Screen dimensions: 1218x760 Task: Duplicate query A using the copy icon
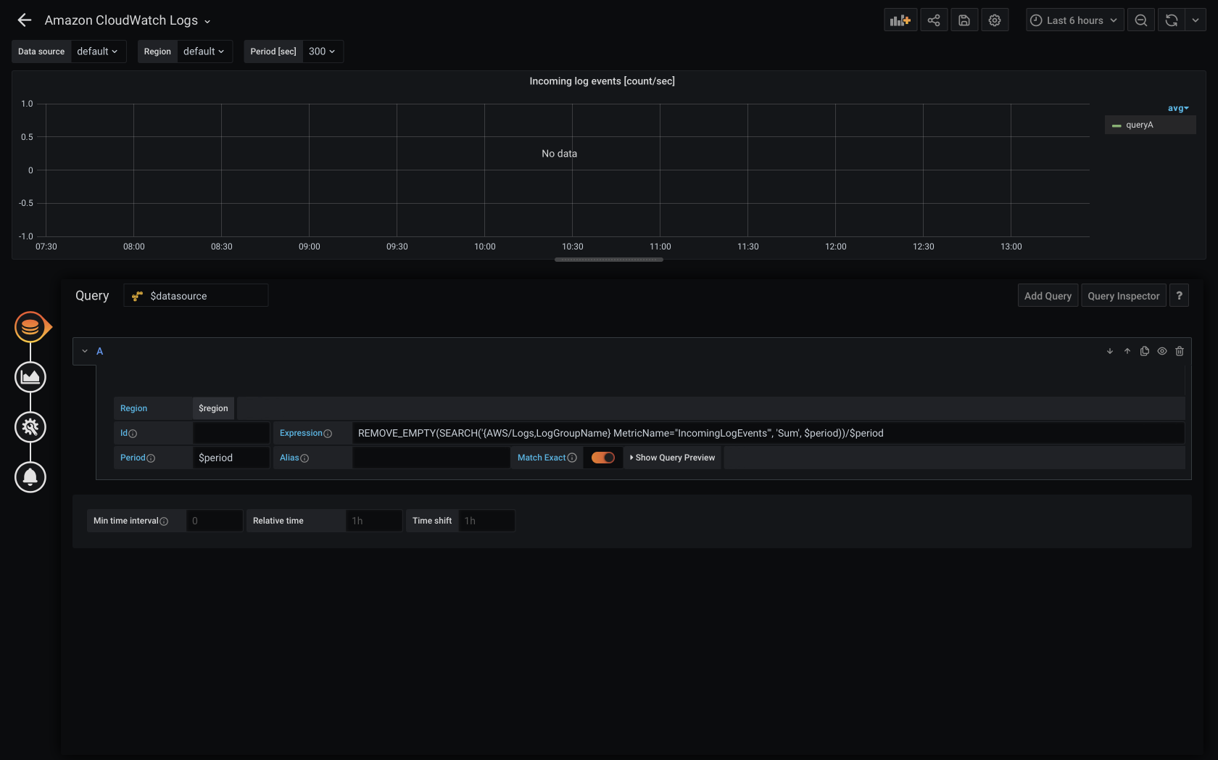click(x=1144, y=351)
